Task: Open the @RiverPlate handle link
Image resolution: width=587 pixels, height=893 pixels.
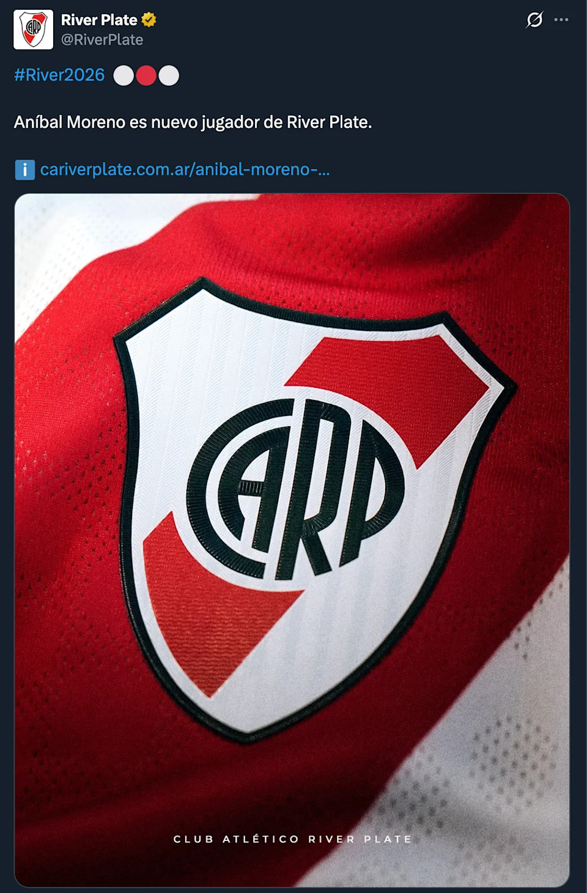Action: [102, 40]
